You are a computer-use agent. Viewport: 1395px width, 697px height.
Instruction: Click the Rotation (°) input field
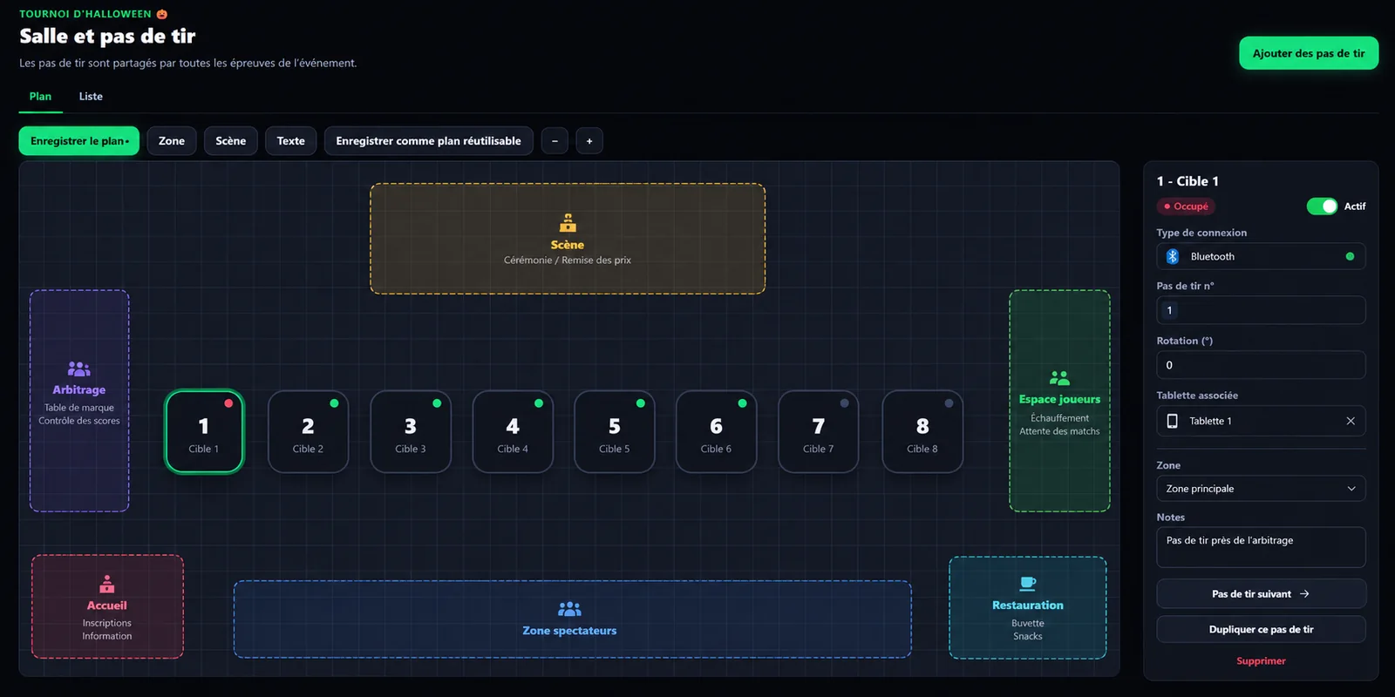tap(1261, 365)
